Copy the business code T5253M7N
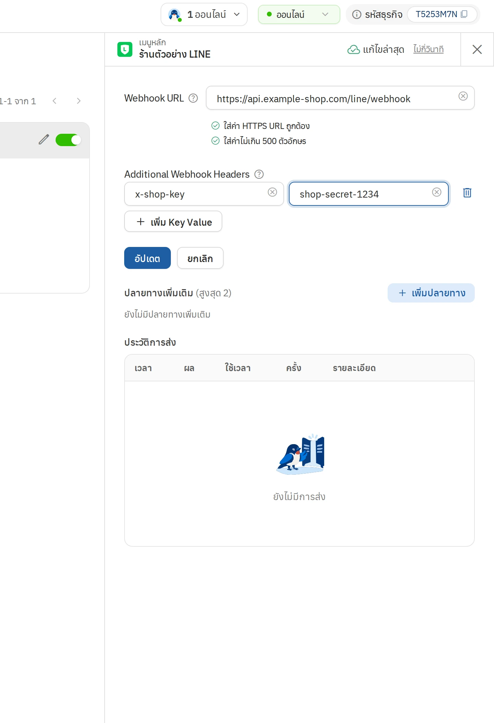The image size is (494, 723). [464, 14]
